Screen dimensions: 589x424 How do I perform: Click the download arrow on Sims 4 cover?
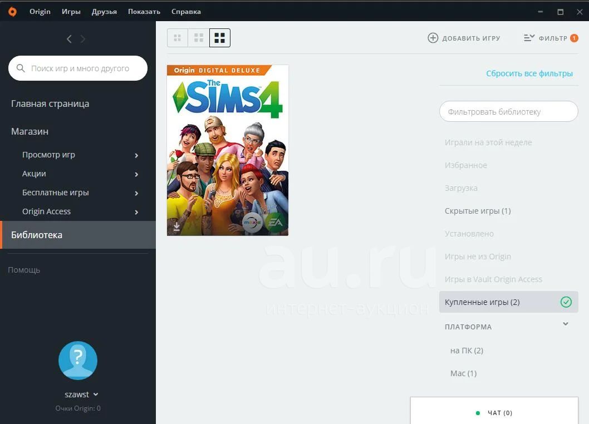tap(176, 226)
